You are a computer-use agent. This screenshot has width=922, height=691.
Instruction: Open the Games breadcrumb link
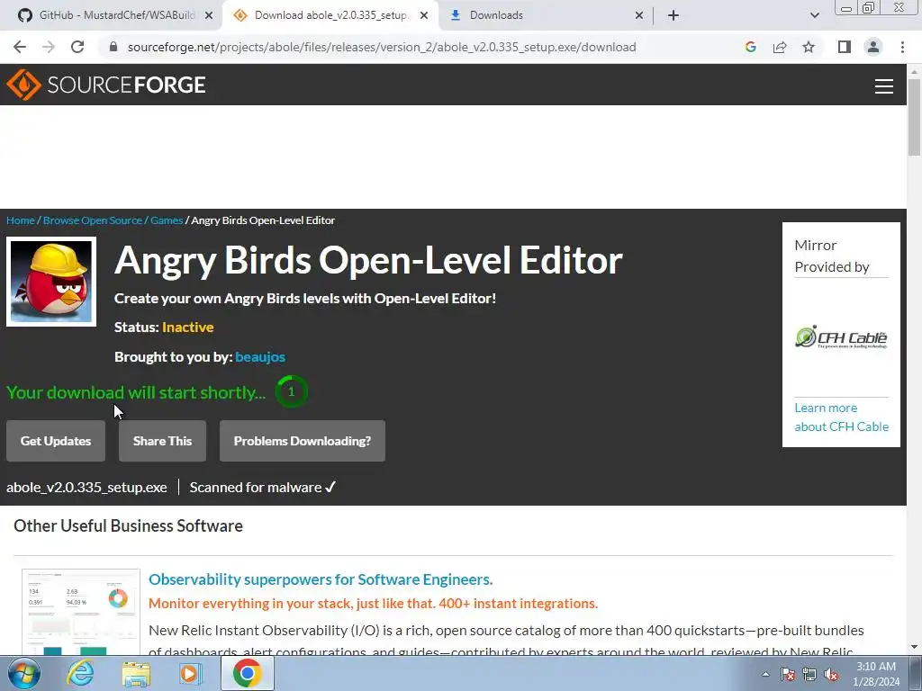(x=167, y=220)
